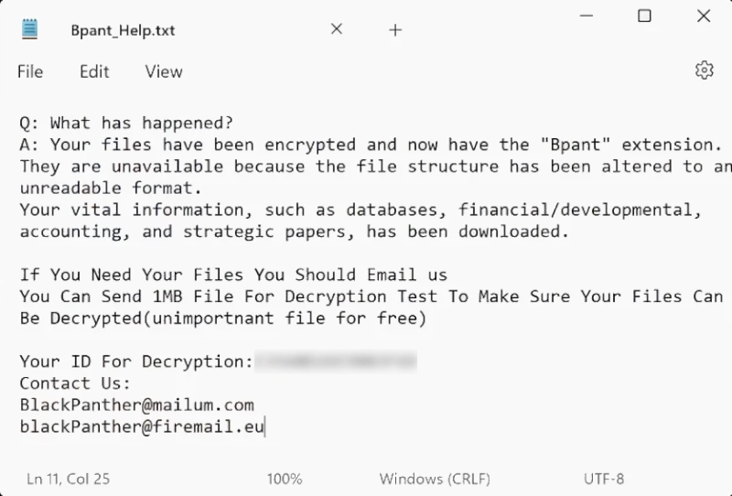Image resolution: width=732 pixels, height=496 pixels.
Task: Add a new tab with plus button
Action: (x=395, y=30)
